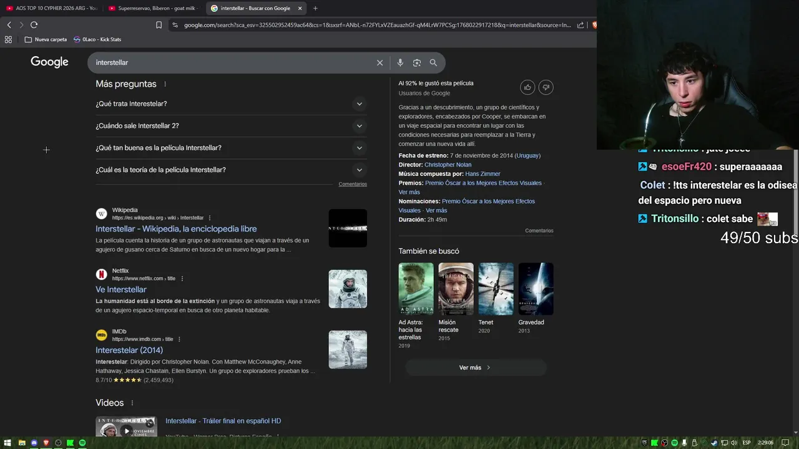Open File Explorer from taskbar

[22, 443]
